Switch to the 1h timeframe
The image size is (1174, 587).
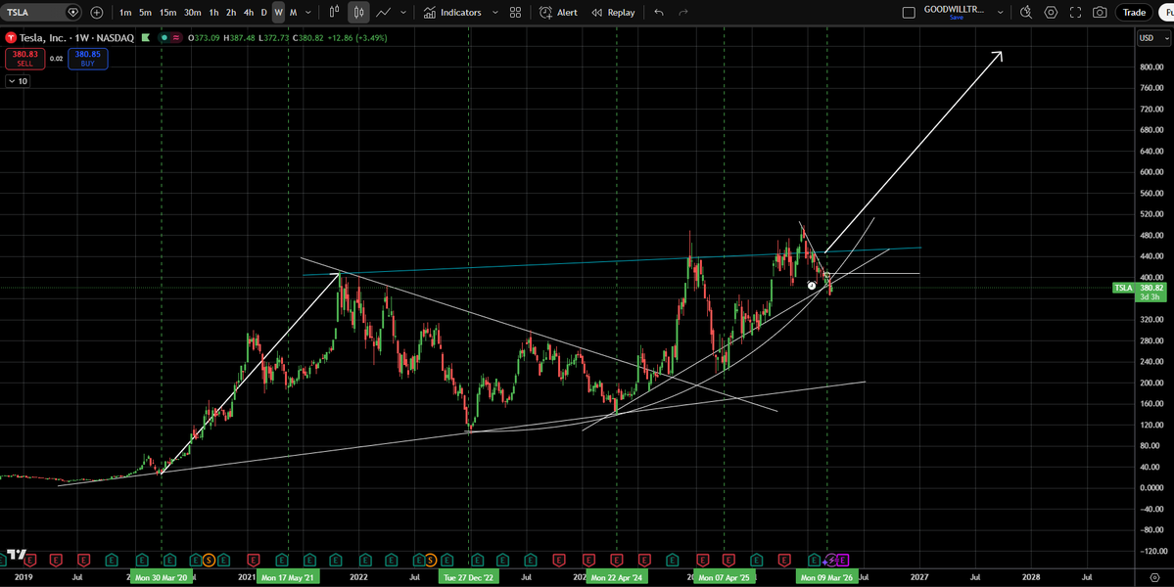(214, 12)
